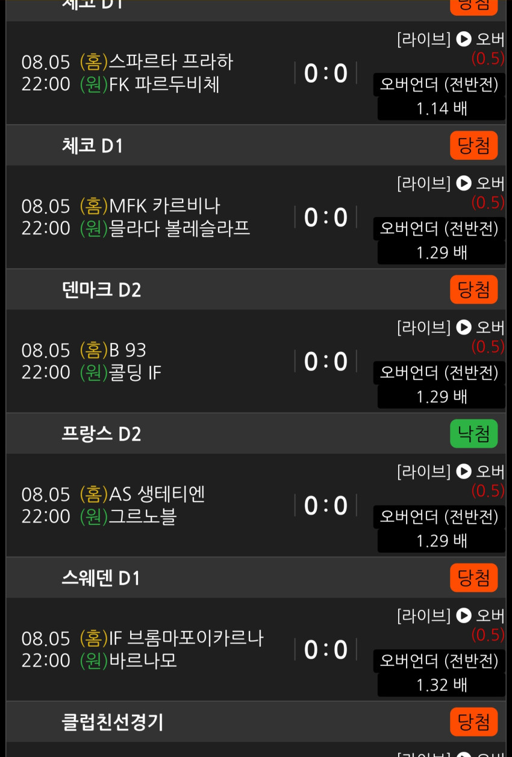The height and width of the screenshot is (757, 512).
Task: Open team name 바르나모
Action: pos(143,661)
